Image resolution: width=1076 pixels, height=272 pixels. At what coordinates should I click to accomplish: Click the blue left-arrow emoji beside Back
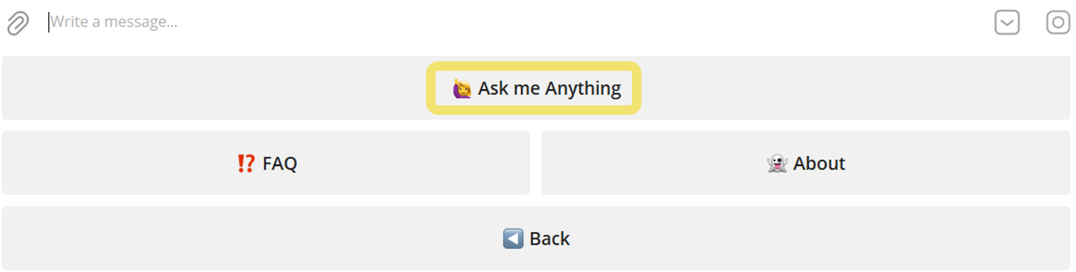(513, 238)
